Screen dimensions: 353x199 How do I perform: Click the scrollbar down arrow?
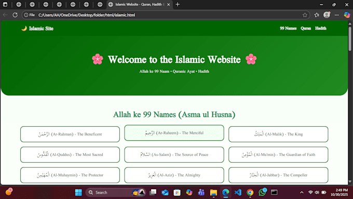click(x=350, y=181)
